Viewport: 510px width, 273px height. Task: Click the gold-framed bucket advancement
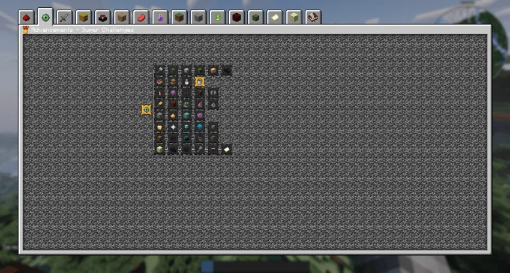200,82
